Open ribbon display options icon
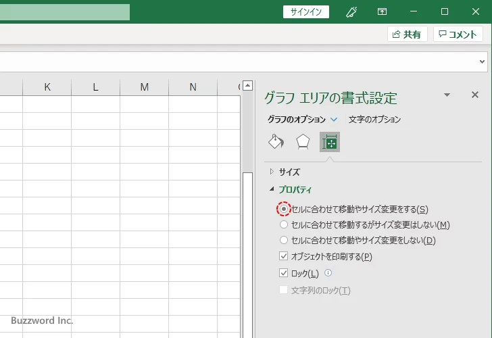This screenshot has height=338, width=492. click(x=382, y=12)
